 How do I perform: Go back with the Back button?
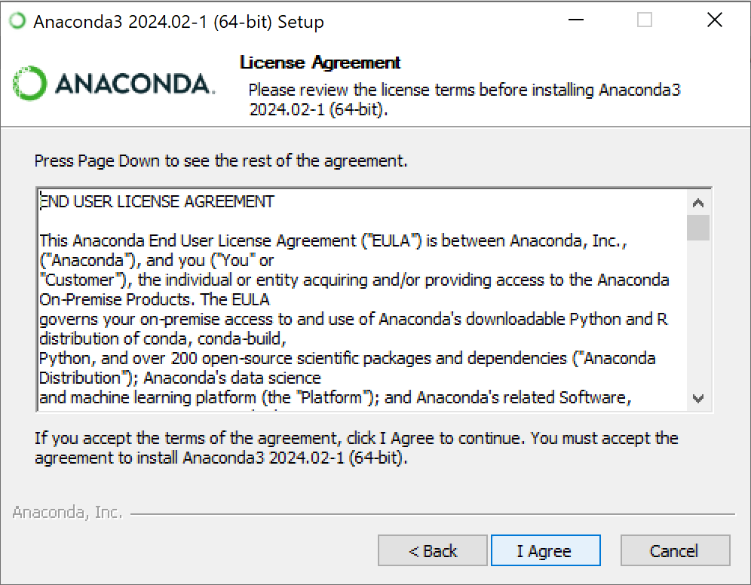(433, 551)
